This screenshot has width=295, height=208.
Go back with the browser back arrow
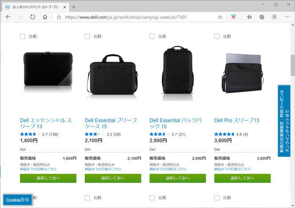pyautogui.click(x=8, y=17)
